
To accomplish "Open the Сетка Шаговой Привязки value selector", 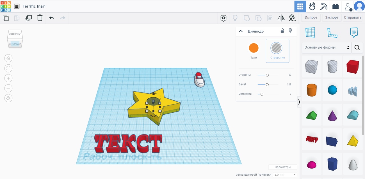I will [284, 175].
